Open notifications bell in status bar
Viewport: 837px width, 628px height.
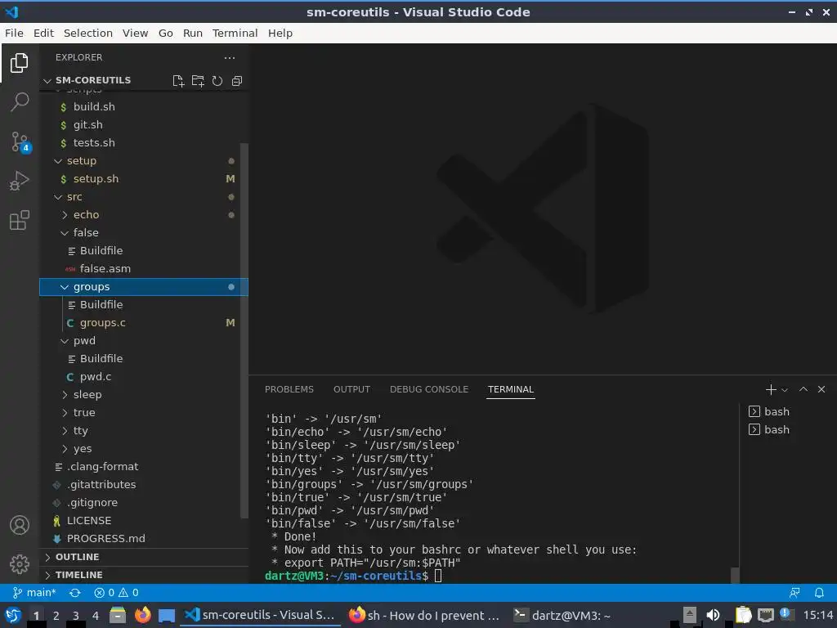pos(819,592)
